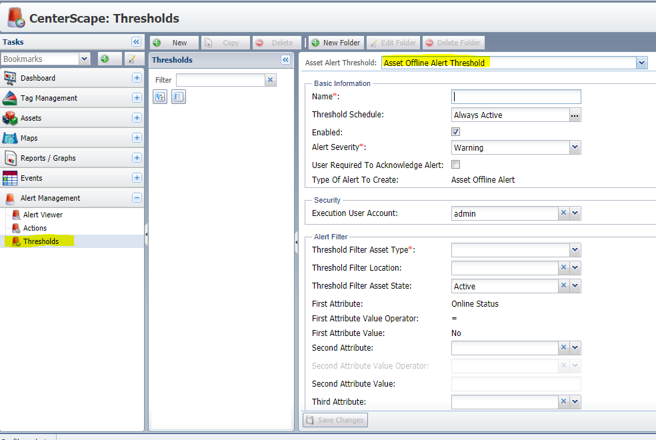Select the Alert Viewer icon in sidebar
This screenshot has height=440, width=656.
tap(15, 213)
